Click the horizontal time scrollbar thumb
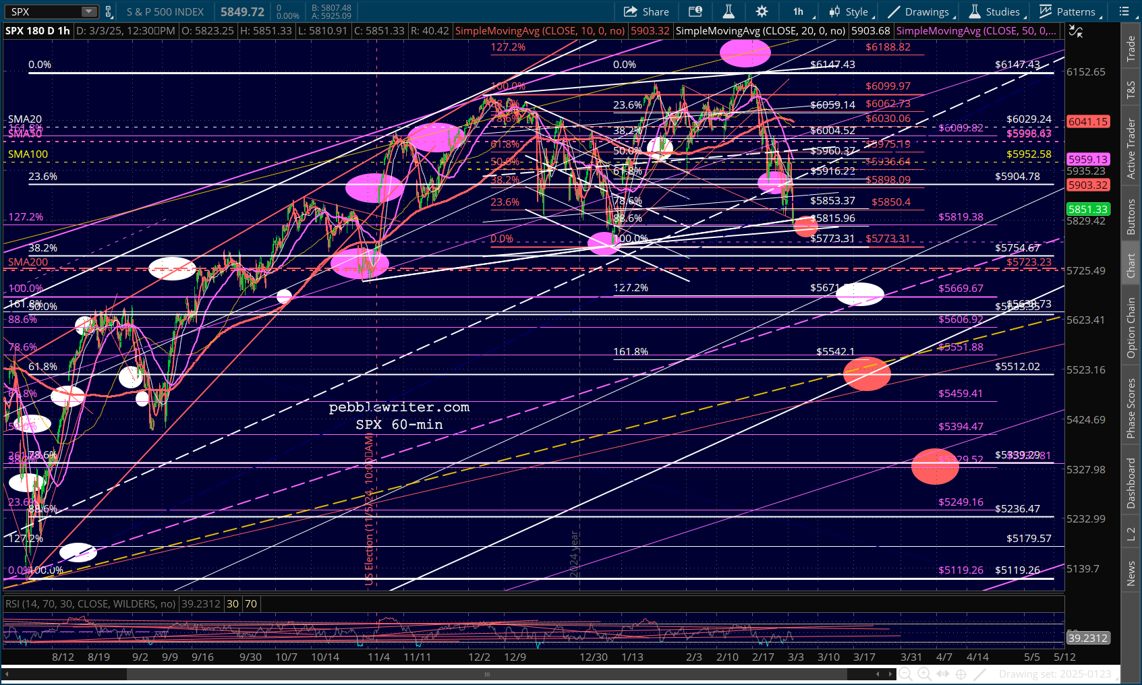The height and width of the screenshot is (685, 1142). [487, 674]
